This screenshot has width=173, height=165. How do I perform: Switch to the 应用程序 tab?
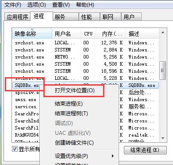[17, 17]
